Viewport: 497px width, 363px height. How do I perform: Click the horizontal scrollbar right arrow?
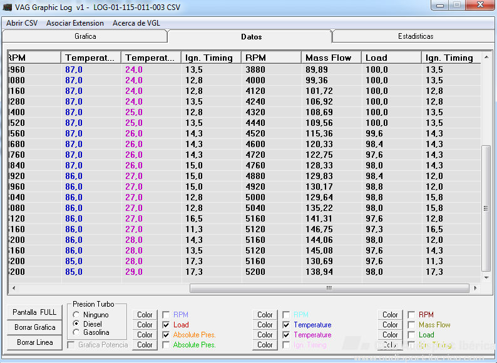[x=475, y=288]
